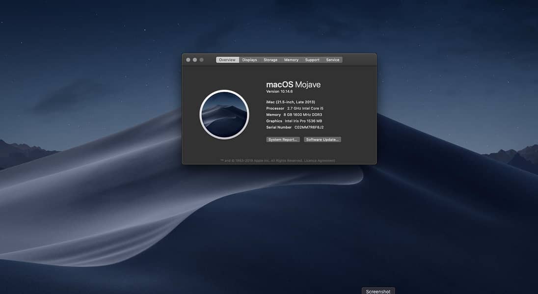Click the iMac (21.5-inch, Late 2013) text

[x=291, y=102]
